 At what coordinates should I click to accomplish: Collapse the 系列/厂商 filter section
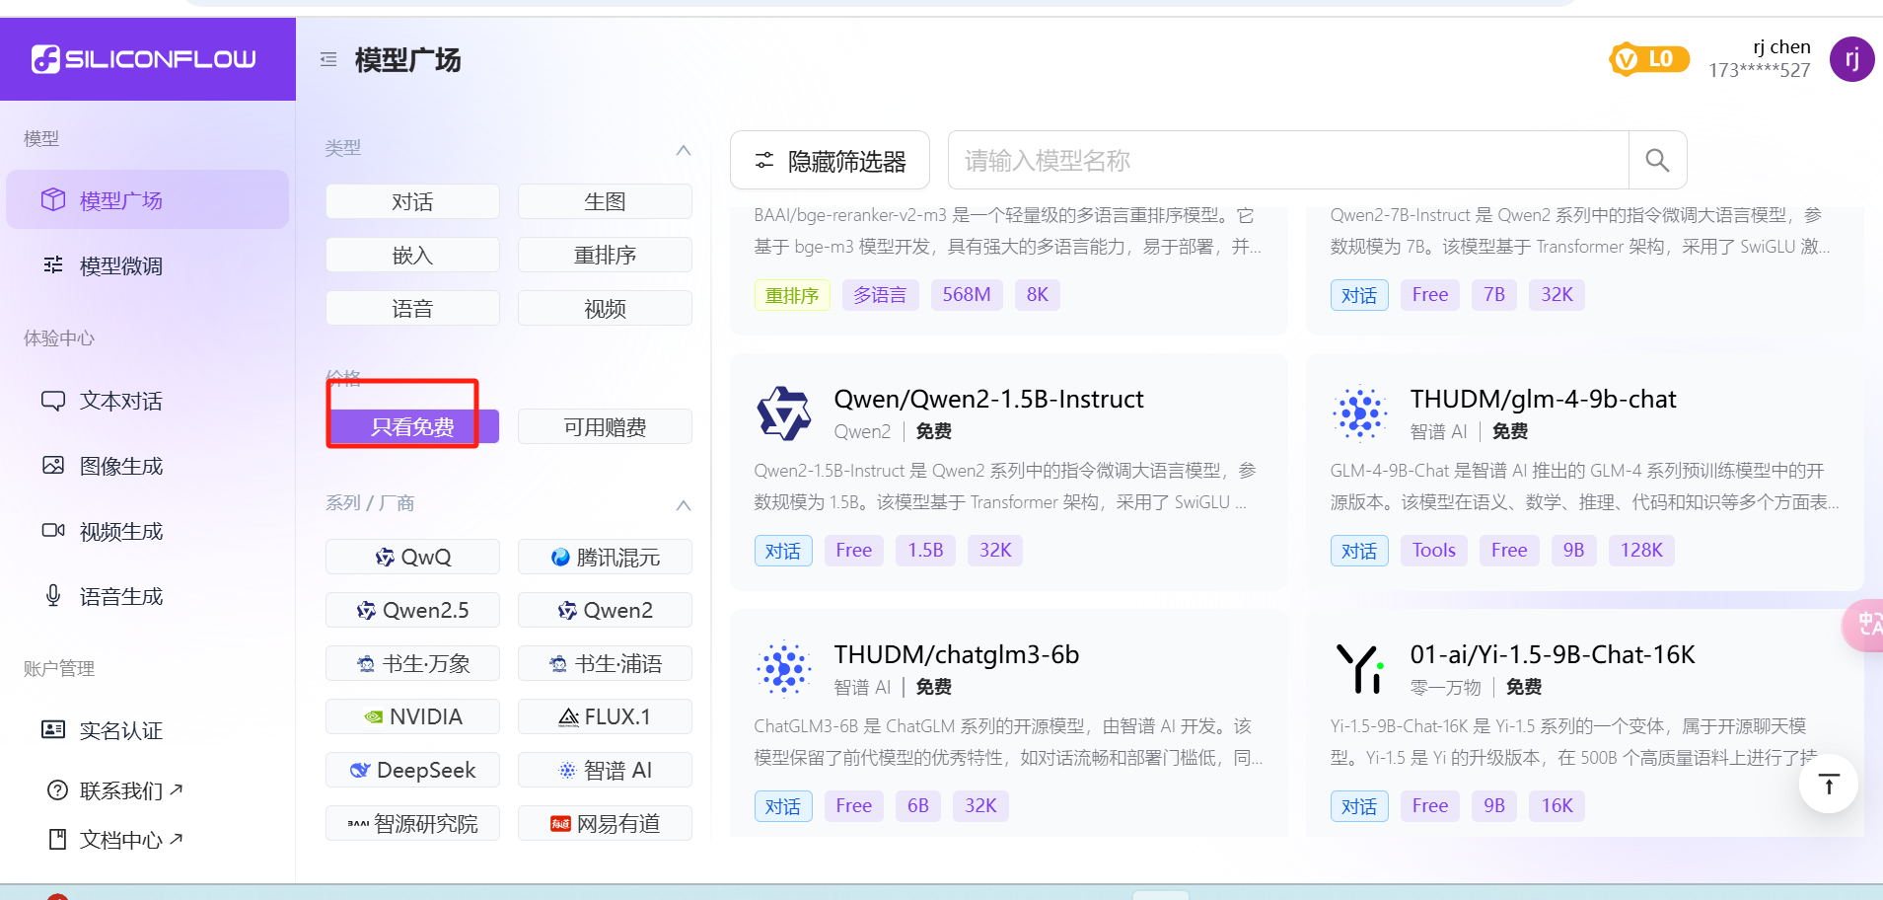(x=683, y=505)
